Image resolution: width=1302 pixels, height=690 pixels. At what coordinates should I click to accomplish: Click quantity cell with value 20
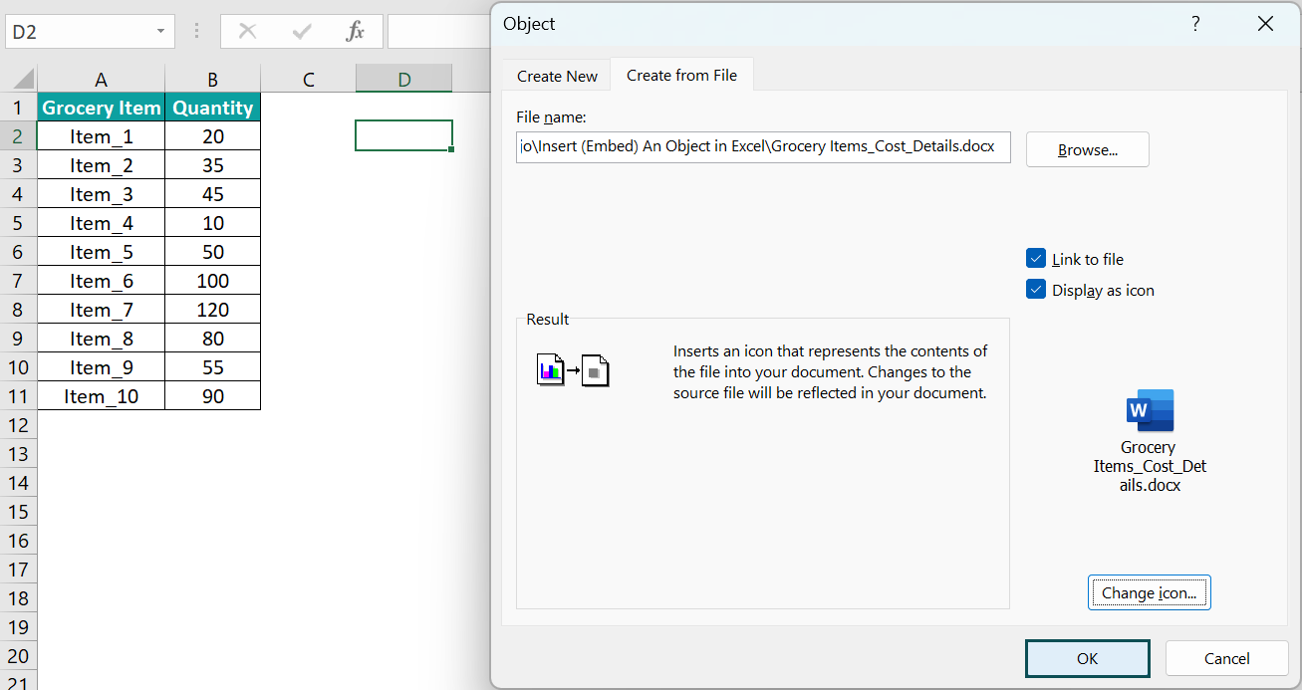click(213, 136)
